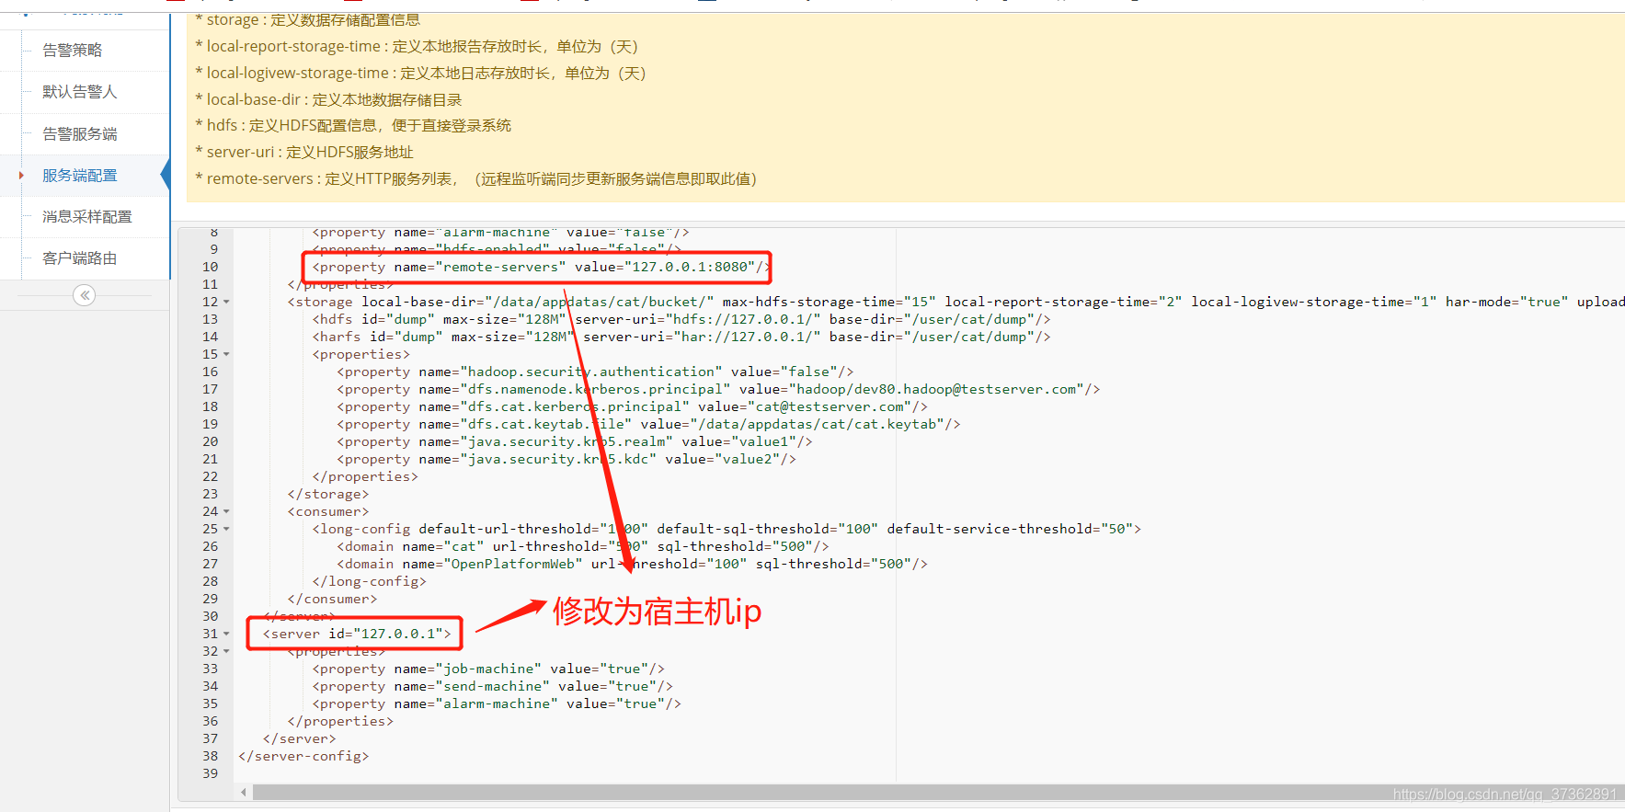Select 告警服务端 in the sidebar

click(x=79, y=133)
